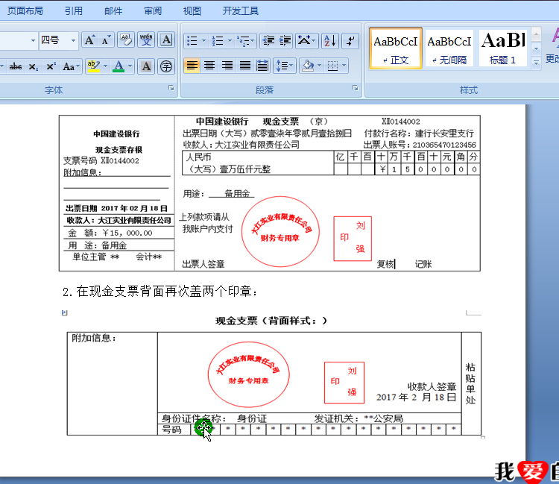The height and width of the screenshot is (484, 559).
Task: Select Justify paragraph alignment
Action: (x=245, y=66)
